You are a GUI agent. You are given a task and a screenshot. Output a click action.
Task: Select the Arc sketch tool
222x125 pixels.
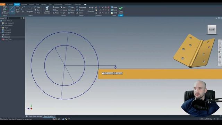point(23,9)
